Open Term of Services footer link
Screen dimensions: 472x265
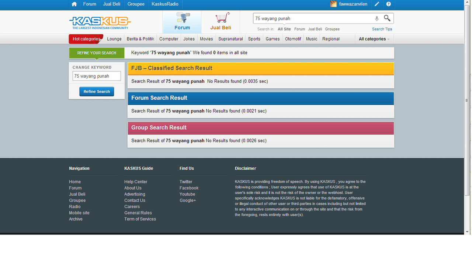click(140, 219)
